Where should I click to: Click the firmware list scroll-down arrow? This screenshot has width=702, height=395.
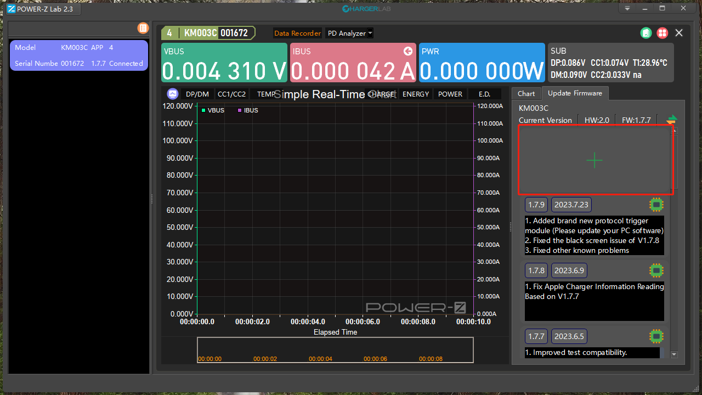(x=674, y=354)
